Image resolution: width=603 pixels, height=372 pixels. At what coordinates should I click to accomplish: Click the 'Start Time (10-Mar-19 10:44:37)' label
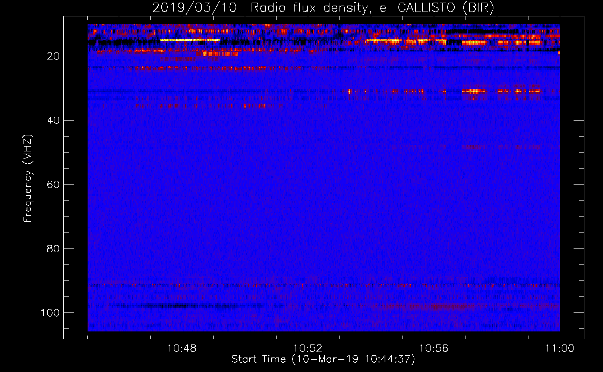tap(323, 359)
